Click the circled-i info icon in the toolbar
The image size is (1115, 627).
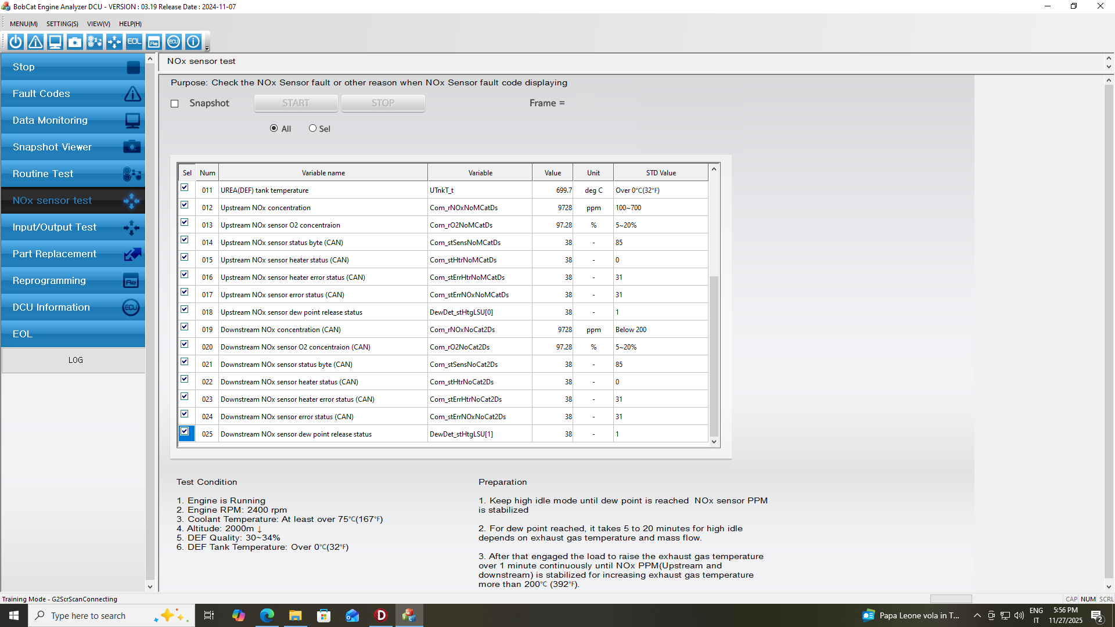coord(193,42)
